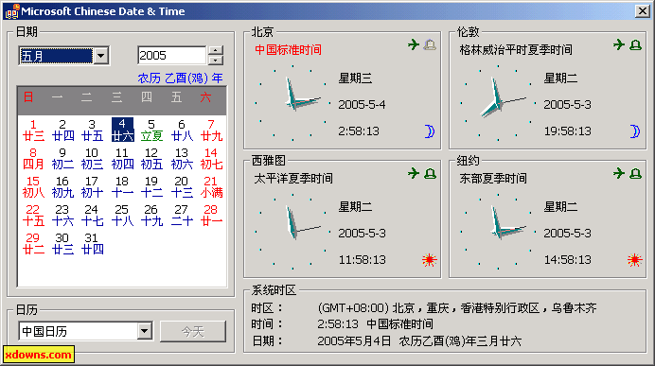Click the airplane icon in the 北京 clock panel

(x=414, y=44)
